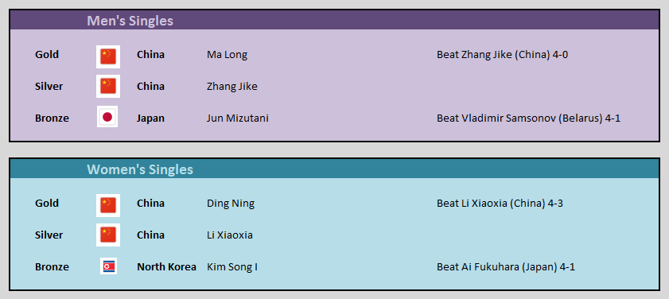Select the Japan country label
Image resolution: width=669 pixels, height=299 pixels.
(150, 118)
